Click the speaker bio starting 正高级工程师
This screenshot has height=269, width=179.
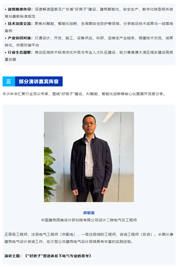point(89,238)
